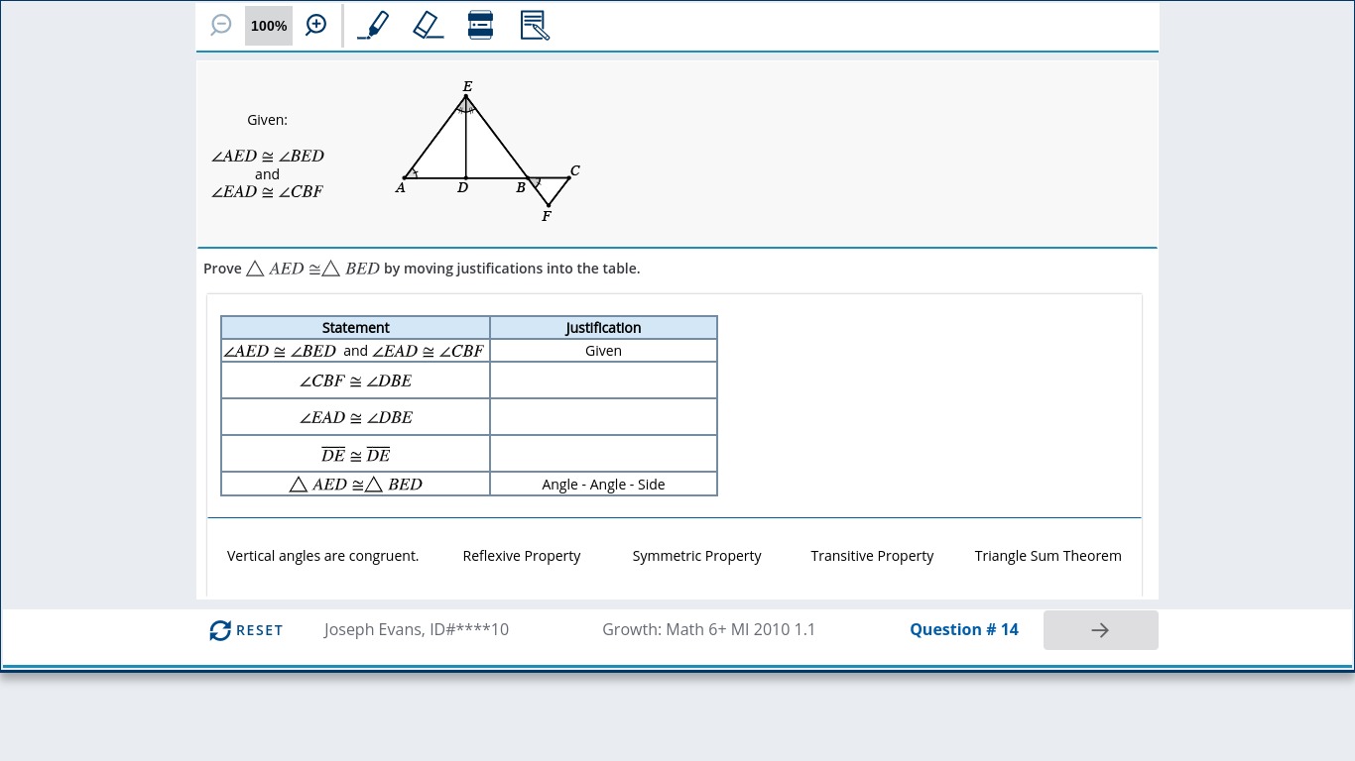Viewport: 1355px width, 761px height.
Task: Click justification cell for DE ≅ DE
Action: tap(603, 454)
